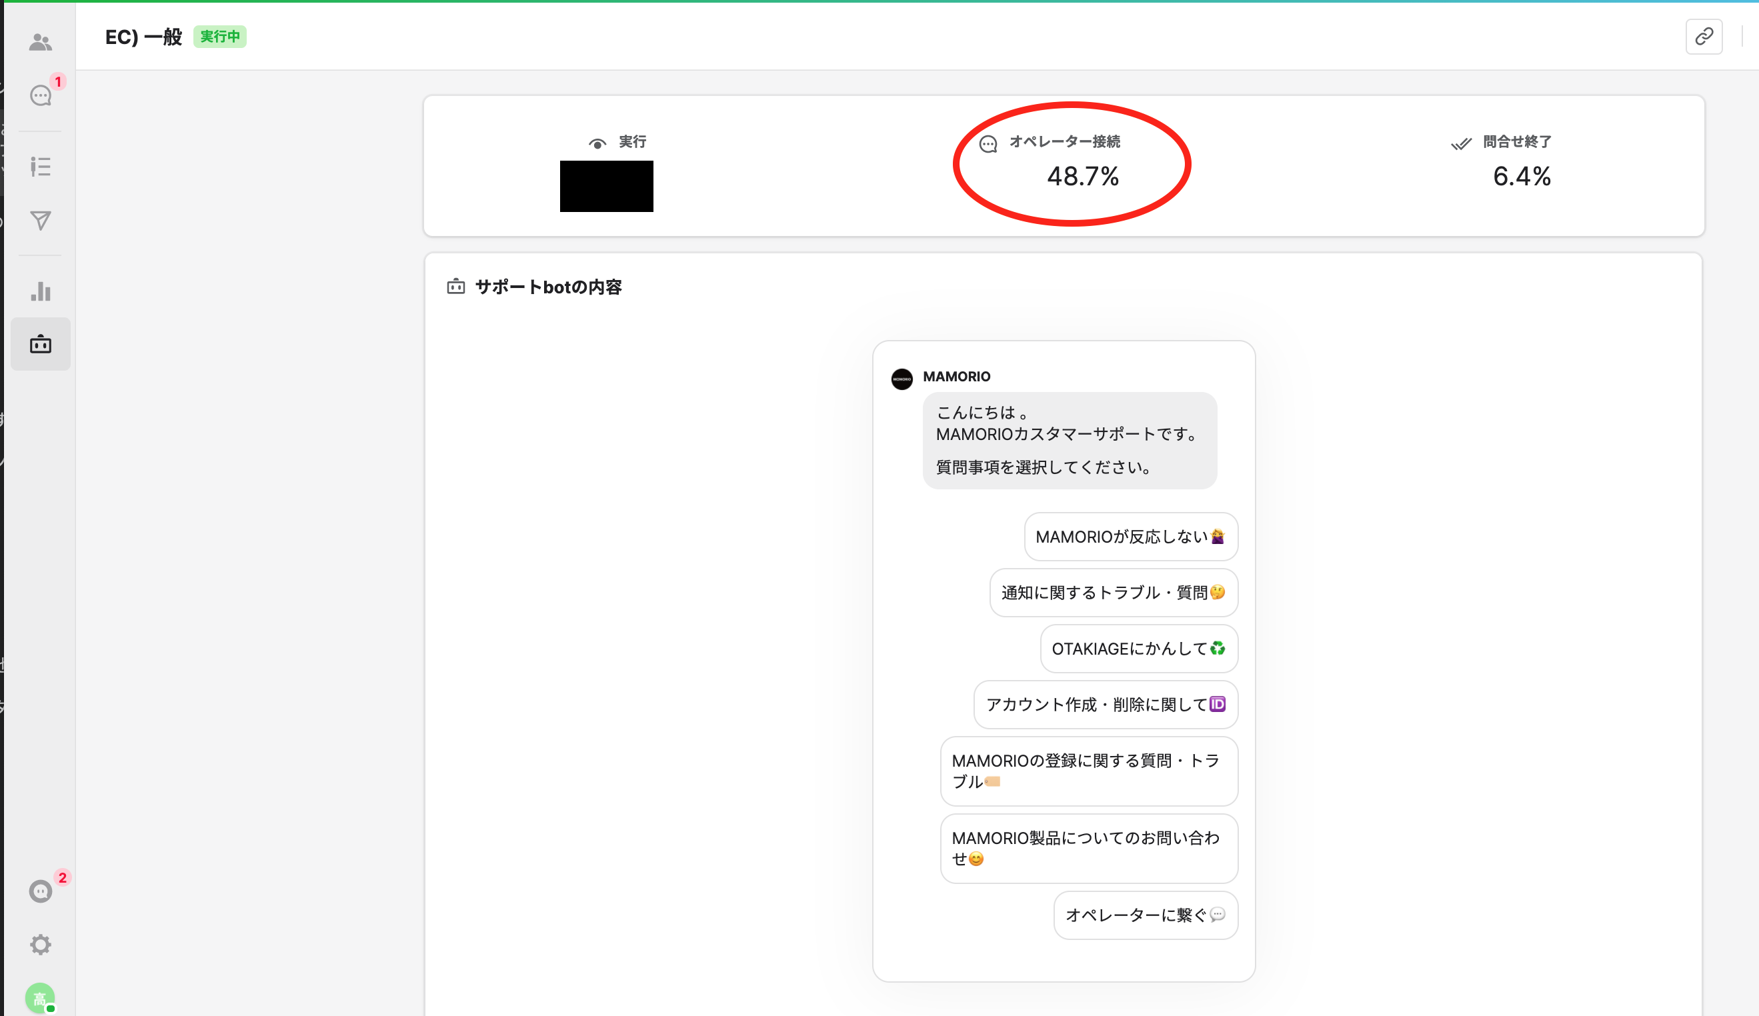Select option オペレーターに繋ぐ
The height and width of the screenshot is (1016, 1759).
click(1146, 915)
